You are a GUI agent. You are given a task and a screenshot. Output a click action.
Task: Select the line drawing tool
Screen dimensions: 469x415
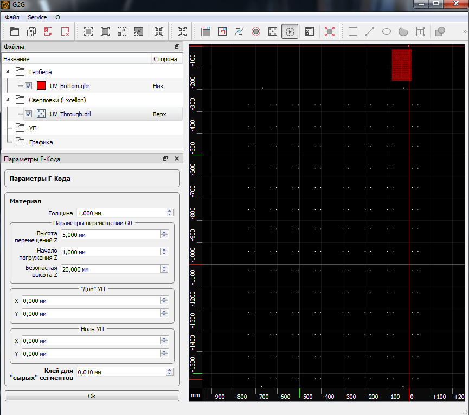pos(370,31)
